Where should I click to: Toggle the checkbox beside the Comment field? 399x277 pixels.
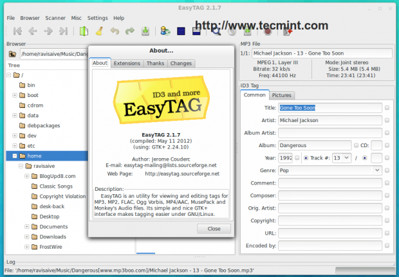(x=387, y=183)
